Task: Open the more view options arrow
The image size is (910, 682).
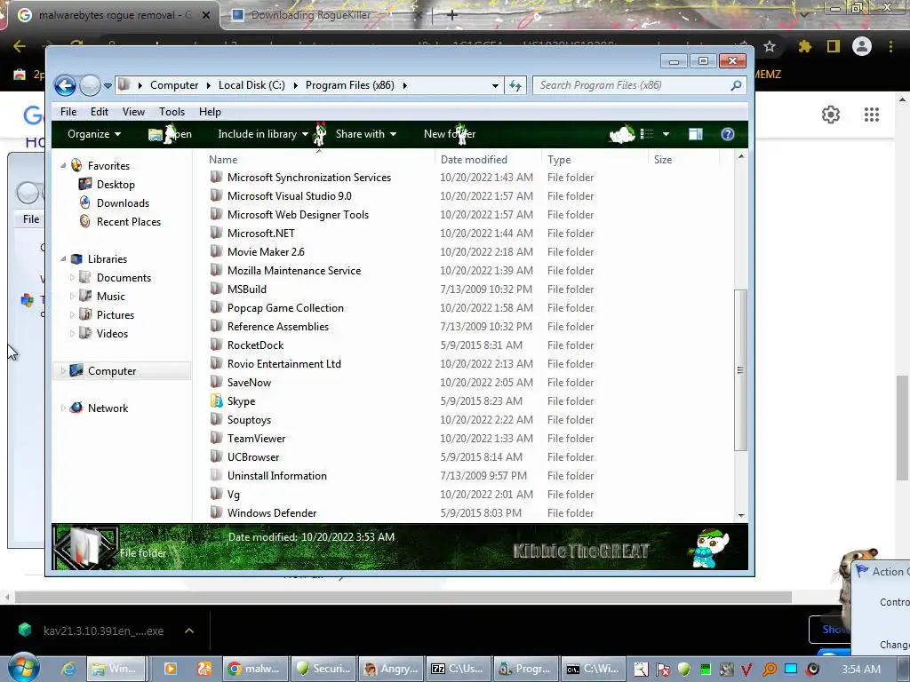Action: pos(667,134)
